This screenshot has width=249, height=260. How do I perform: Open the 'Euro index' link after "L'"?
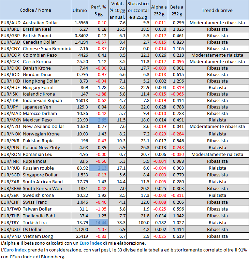15,250
